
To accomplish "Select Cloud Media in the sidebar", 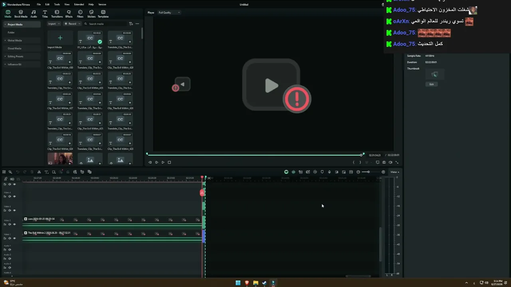I will pyautogui.click(x=22, y=48).
